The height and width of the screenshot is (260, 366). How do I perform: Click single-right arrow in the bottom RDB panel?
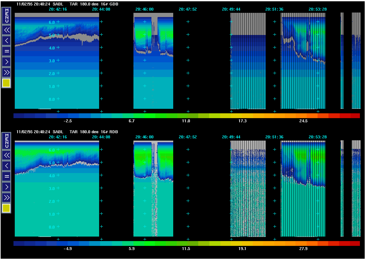click(x=6, y=186)
